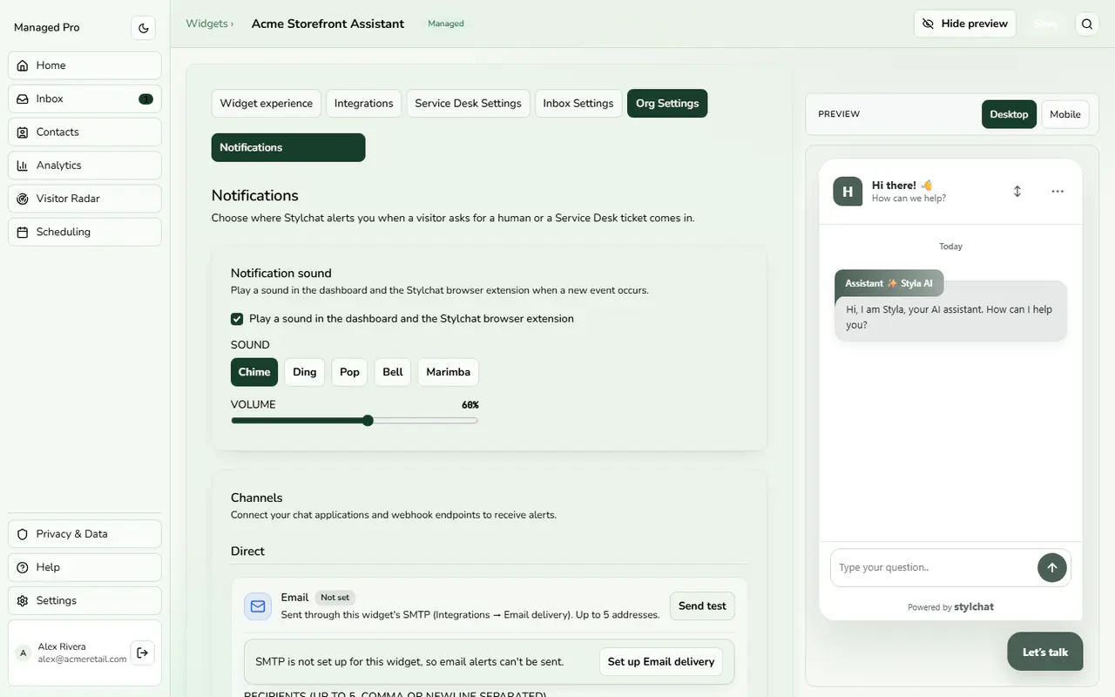Click the Inbox tray icon
The width and height of the screenshot is (1115, 697).
click(23, 98)
